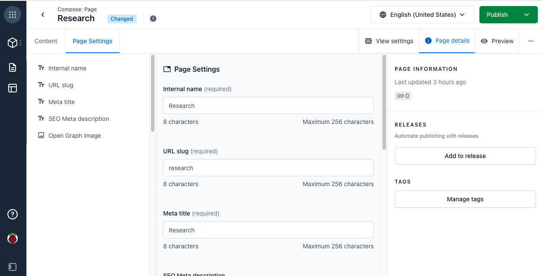
Task: Click the alert info icon beside Research title
Action: [153, 19]
